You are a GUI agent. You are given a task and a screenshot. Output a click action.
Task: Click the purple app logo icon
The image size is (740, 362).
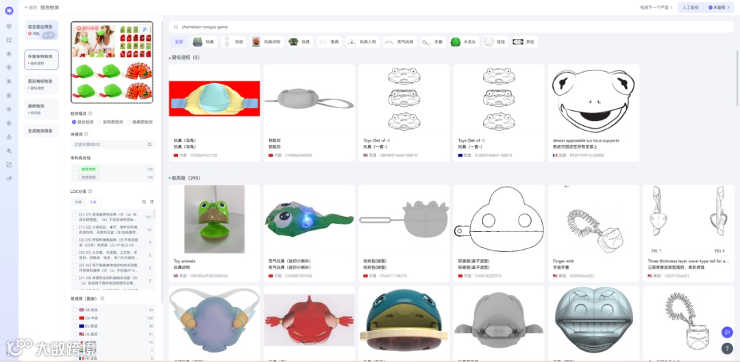[9, 10]
